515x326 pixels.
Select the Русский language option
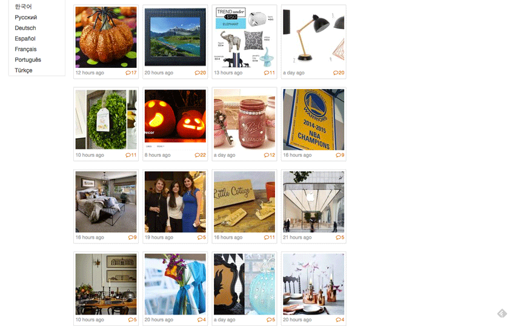pos(25,18)
